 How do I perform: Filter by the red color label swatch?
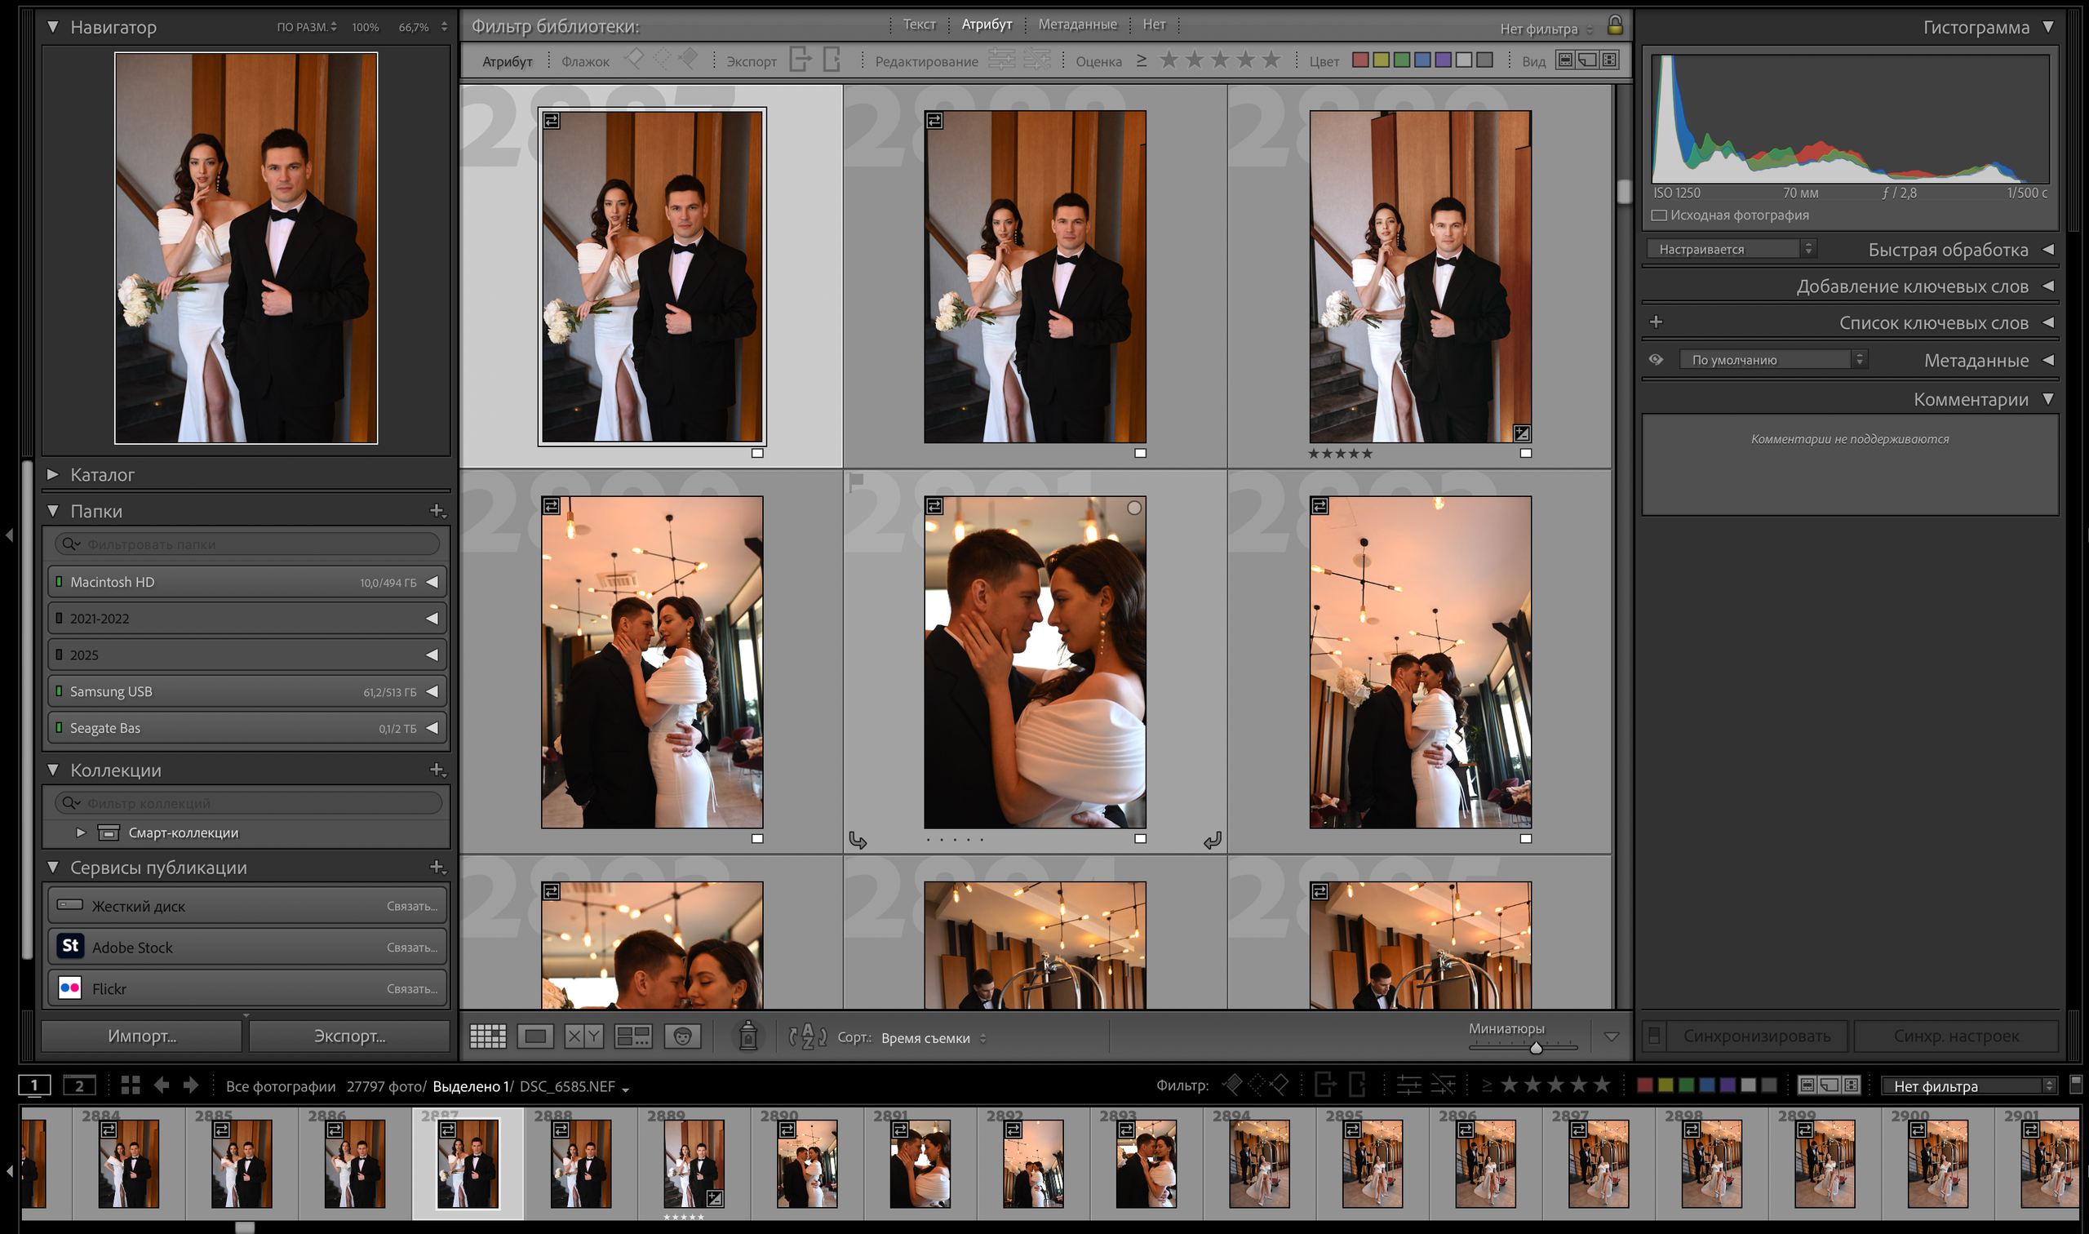coord(1360,60)
